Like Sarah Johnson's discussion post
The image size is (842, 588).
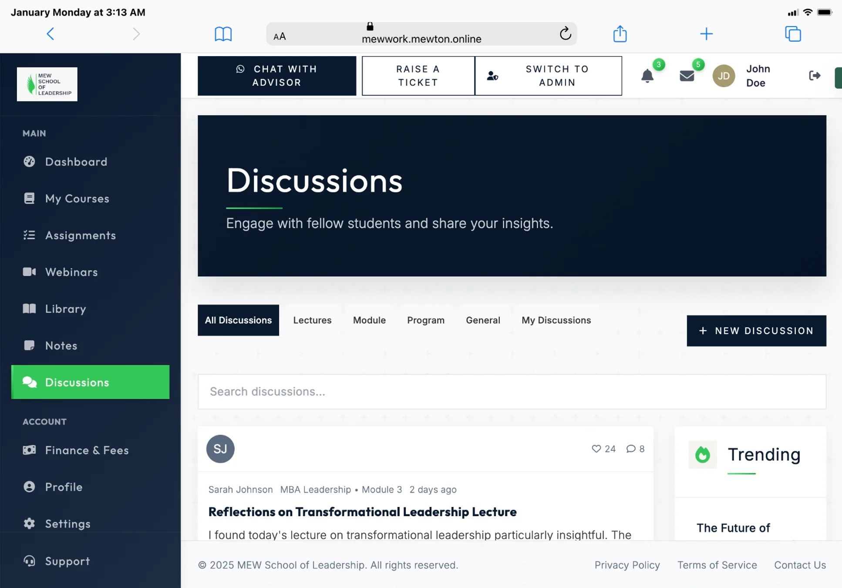[596, 449]
